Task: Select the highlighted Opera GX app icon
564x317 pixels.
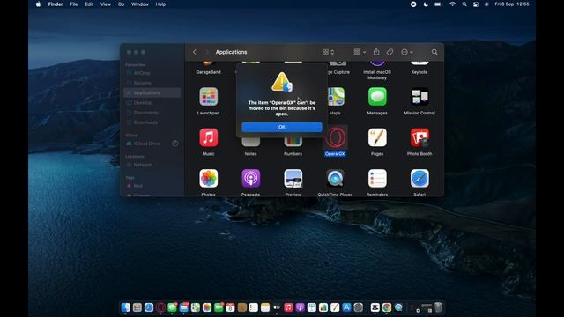Action: click(x=335, y=137)
